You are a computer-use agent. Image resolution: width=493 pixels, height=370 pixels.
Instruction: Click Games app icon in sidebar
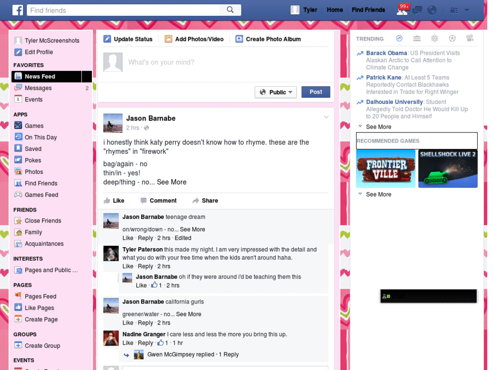pyautogui.click(x=18, y=126)
